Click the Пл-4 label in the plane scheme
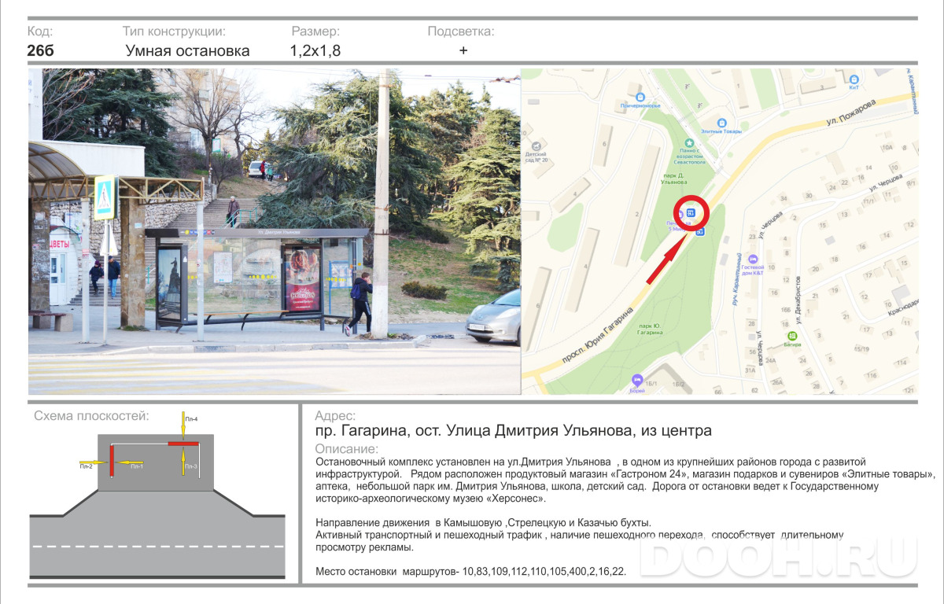This screenshot has height=604, width=944. coord(191,419)
